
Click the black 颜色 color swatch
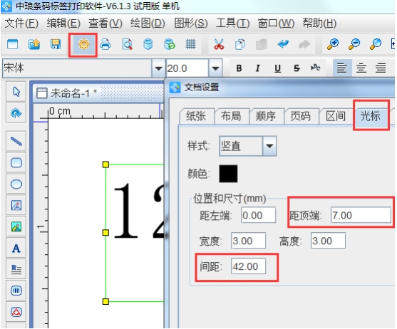click(x=228, y=174)
